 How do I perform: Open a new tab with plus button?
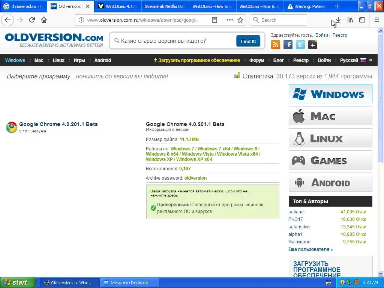[x=337, y=6]
